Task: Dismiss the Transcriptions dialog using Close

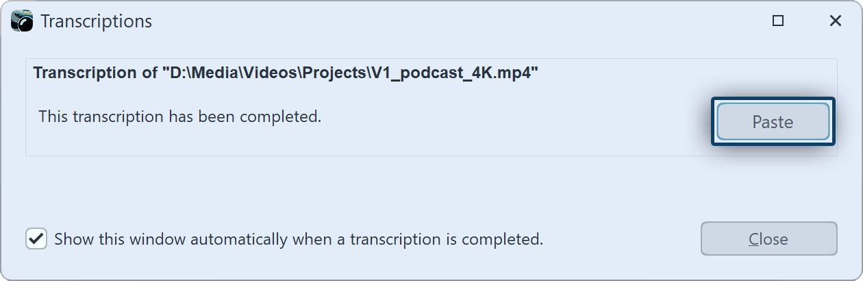Action: tap(768, 239)
